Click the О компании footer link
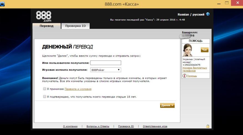Image resolution: width=243 pixels, height=135 pixels. [70, 126]
